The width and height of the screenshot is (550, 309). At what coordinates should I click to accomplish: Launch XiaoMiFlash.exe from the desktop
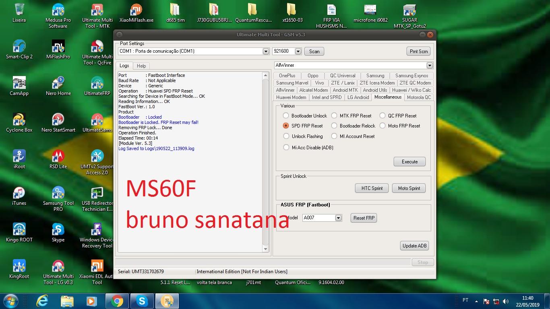[136, 13]
